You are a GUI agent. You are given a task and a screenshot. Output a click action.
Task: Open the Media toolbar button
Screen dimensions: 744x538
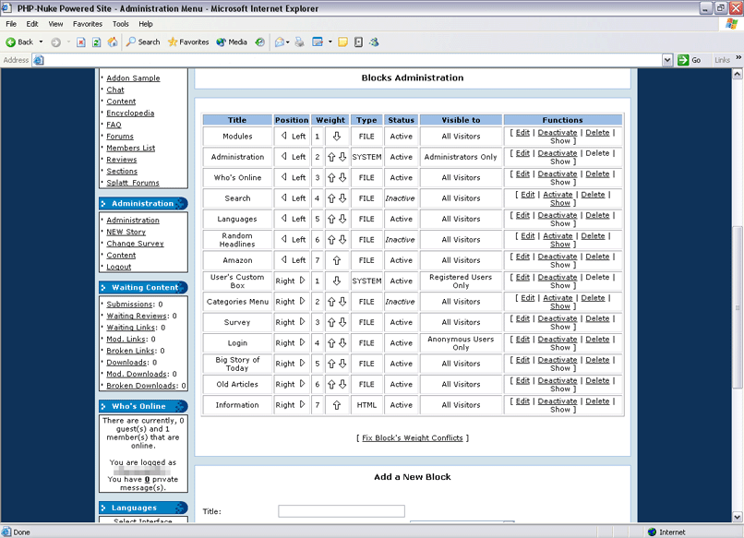point(232,42)
